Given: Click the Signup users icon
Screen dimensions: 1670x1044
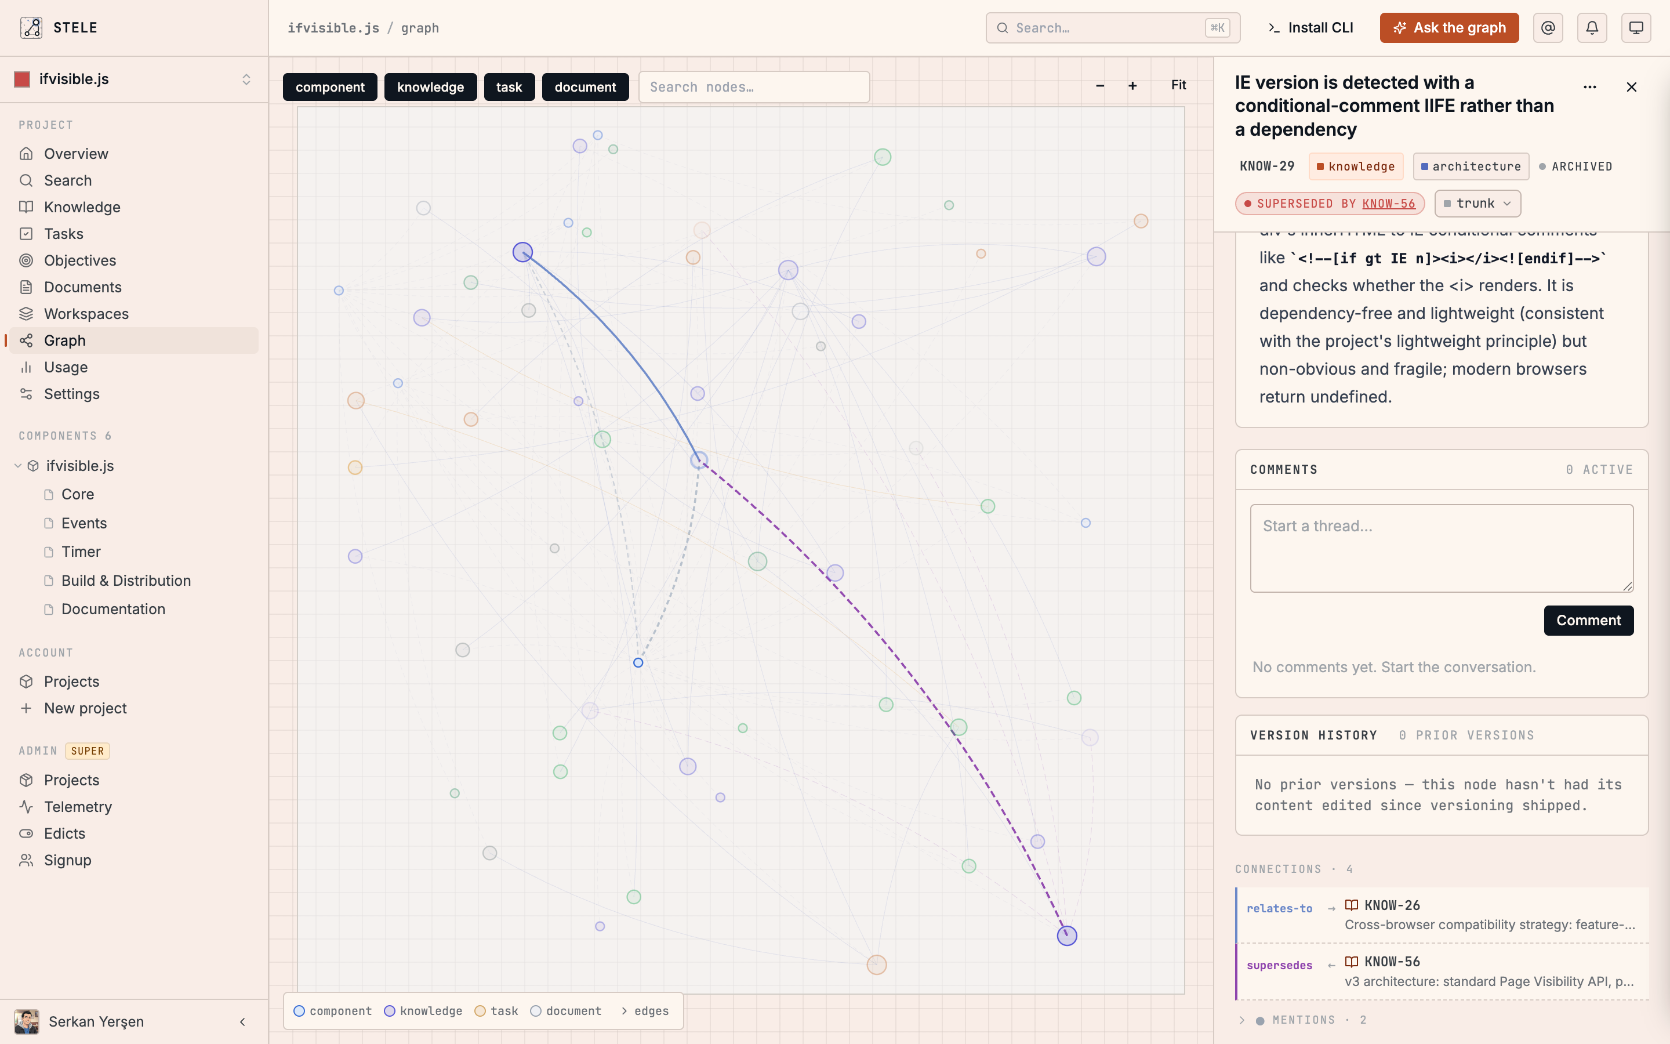Looking at the screenshot, I should 26,860.
